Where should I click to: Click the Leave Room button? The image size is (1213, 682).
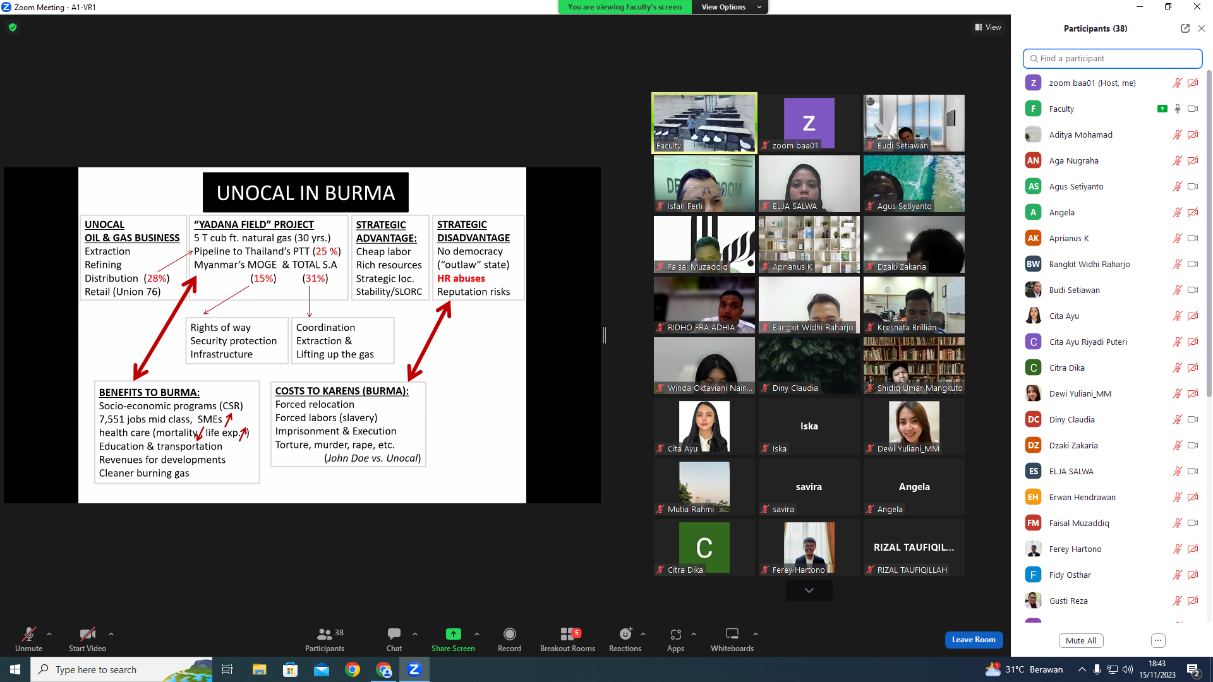tap(974, 640)
